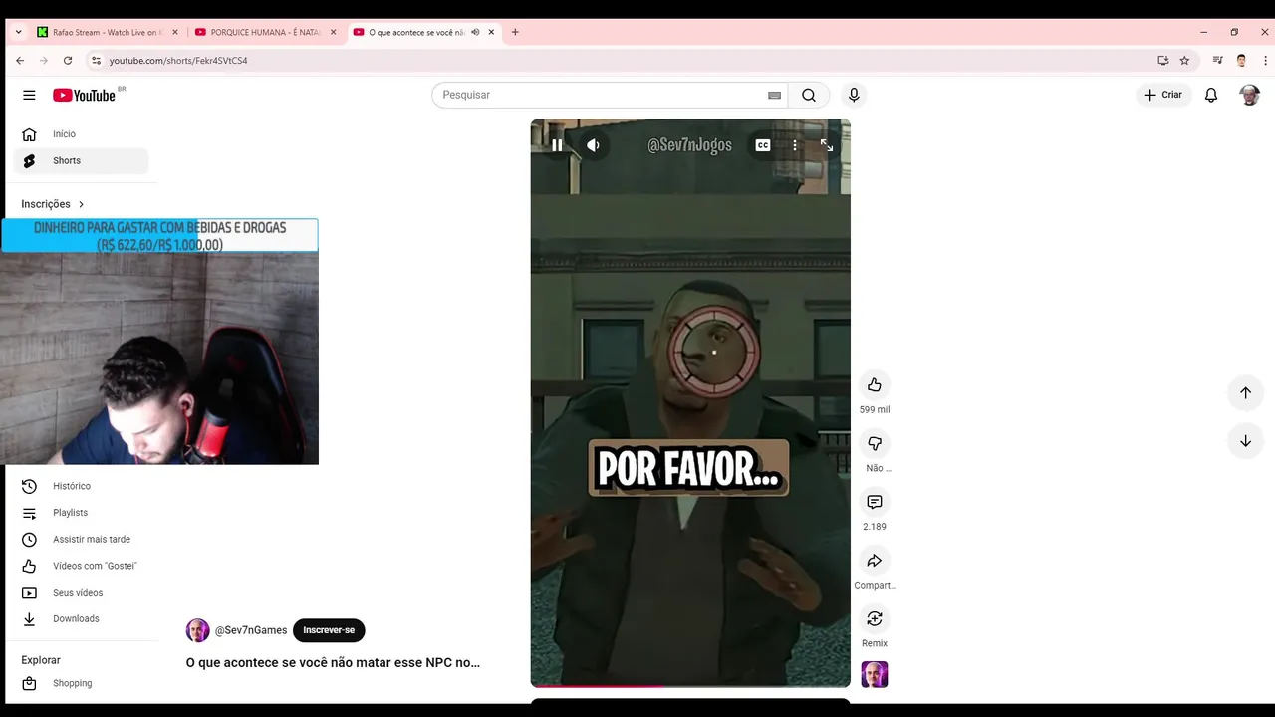
Task: Mute the Short's volume
Action: click(x=593, y=145)
